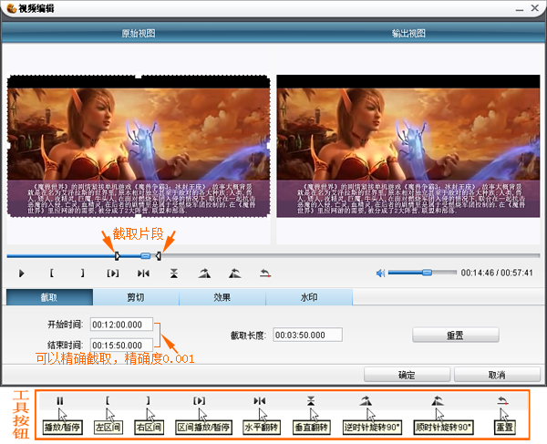This screenshot has height=444, width=547.
Task: Select the clip start marker on timeline
Action: pos(118,256)
